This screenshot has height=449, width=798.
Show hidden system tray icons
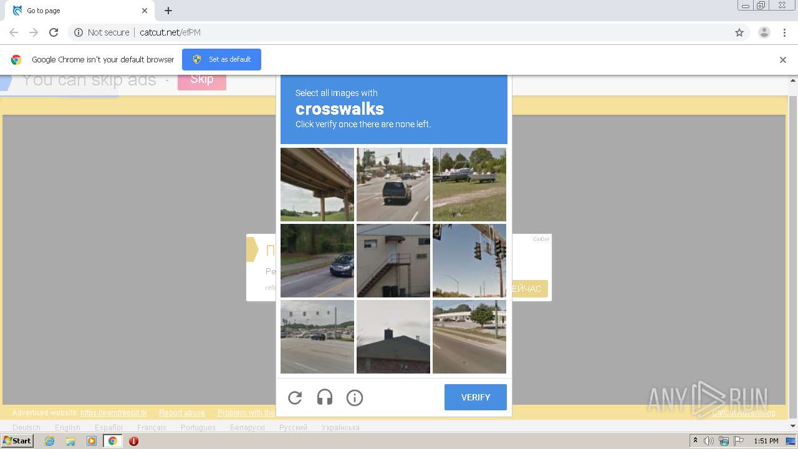tap(696, 441)
